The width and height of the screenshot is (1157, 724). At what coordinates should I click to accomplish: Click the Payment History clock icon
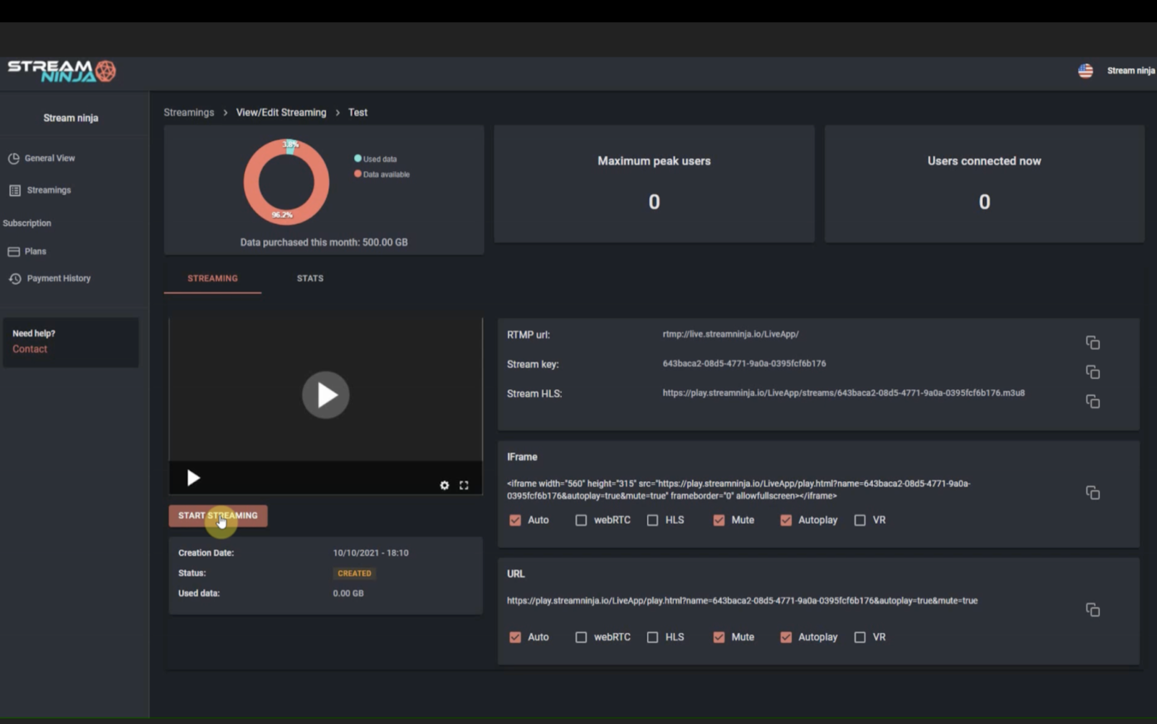point(15,278)
